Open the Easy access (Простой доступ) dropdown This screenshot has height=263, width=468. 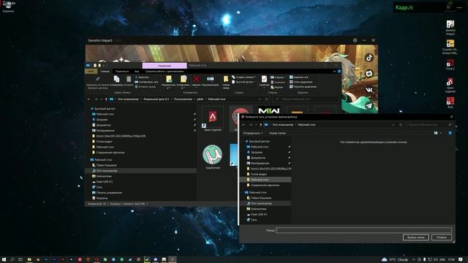[x=244, y=82]
